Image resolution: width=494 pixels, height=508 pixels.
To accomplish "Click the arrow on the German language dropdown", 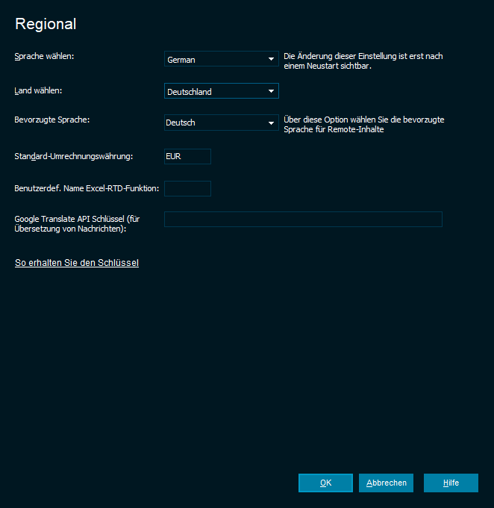I will click(271, 59).
